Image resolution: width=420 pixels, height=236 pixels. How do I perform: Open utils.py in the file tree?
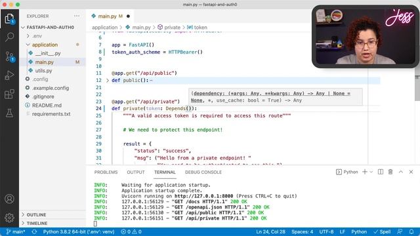click(44, 71)
